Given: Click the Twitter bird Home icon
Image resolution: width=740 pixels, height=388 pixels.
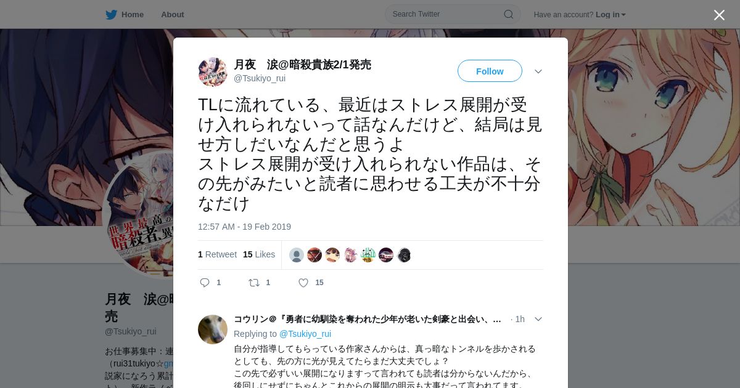Looking at the screenshot, I should (111, 14).
